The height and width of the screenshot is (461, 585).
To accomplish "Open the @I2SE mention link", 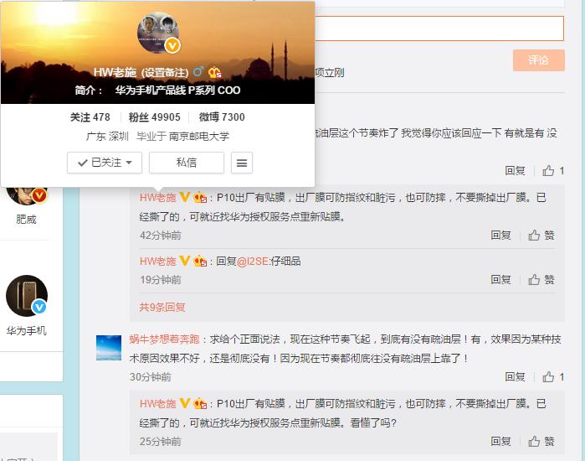I will tap(254, 262).
